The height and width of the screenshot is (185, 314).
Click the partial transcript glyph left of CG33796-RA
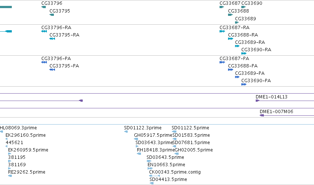6,31
